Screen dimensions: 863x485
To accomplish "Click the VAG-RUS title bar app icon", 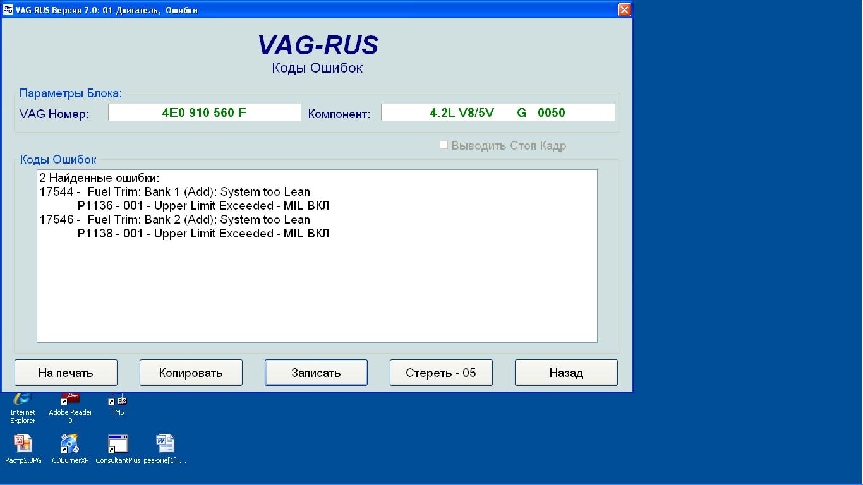I will [8, 10].
